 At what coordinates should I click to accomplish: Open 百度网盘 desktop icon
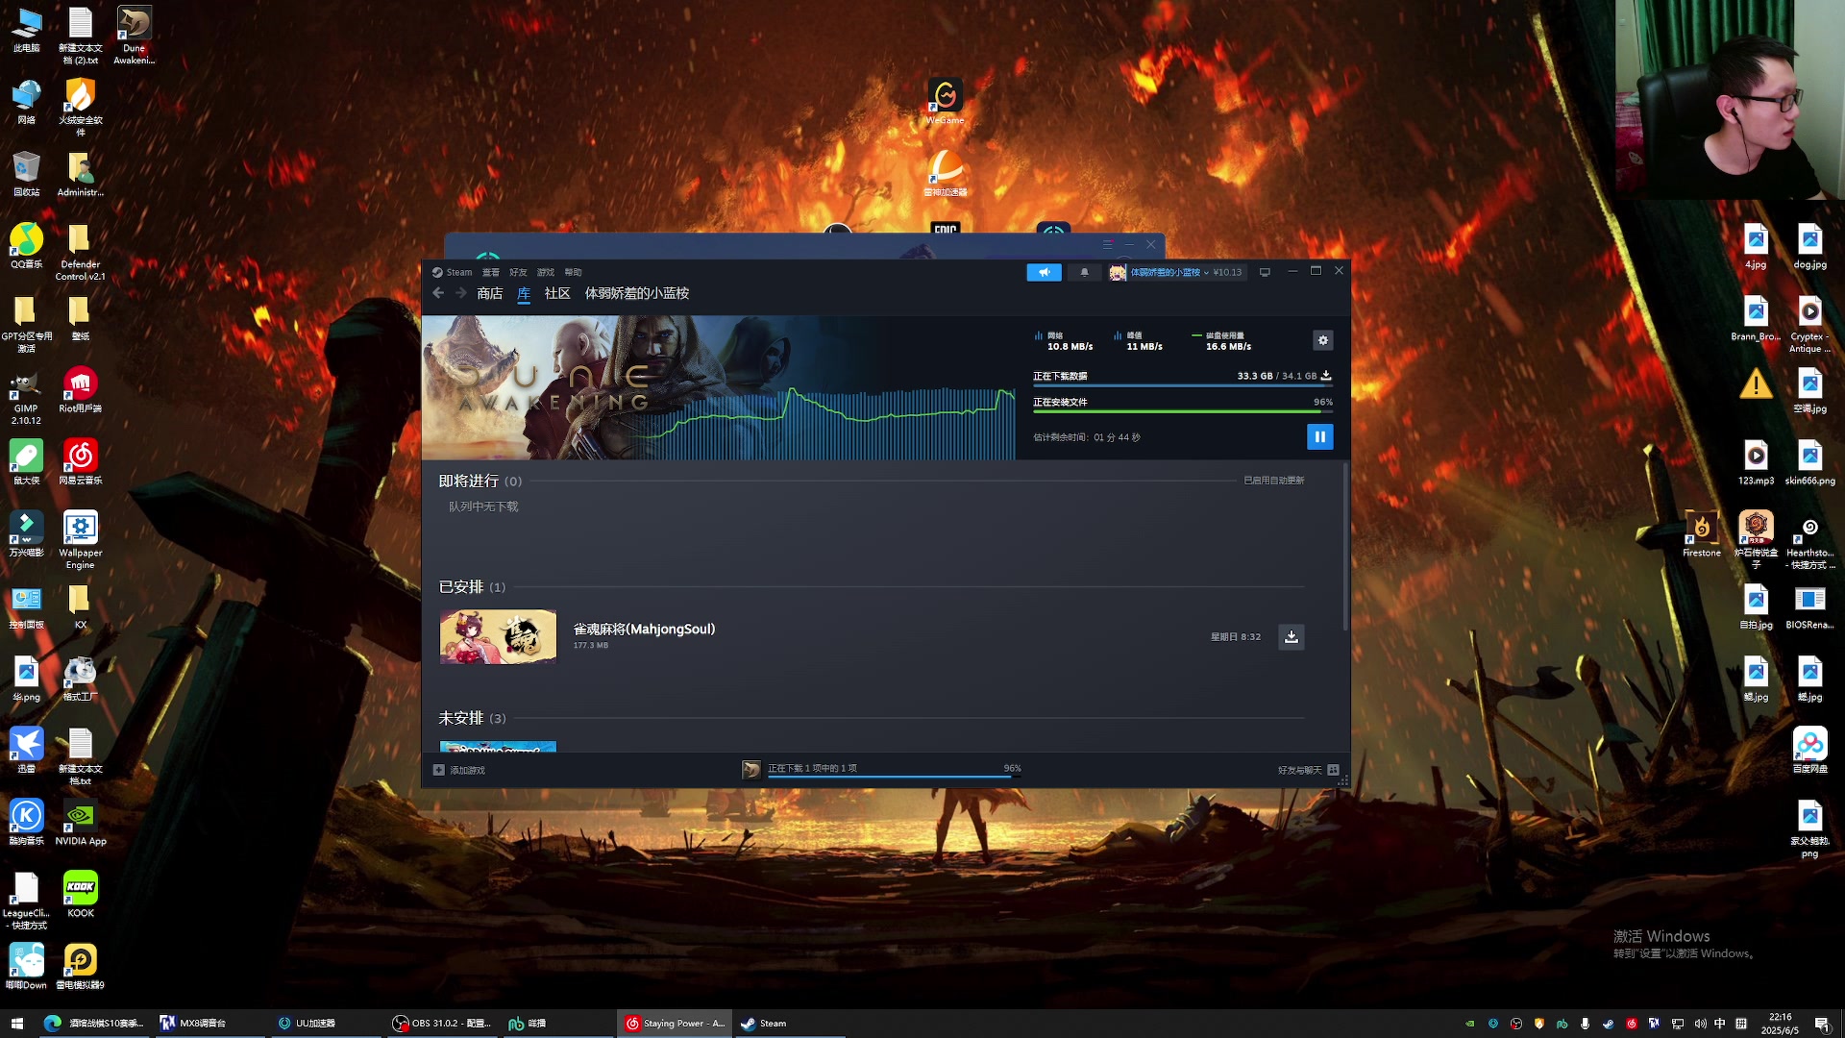point(1810,751)
